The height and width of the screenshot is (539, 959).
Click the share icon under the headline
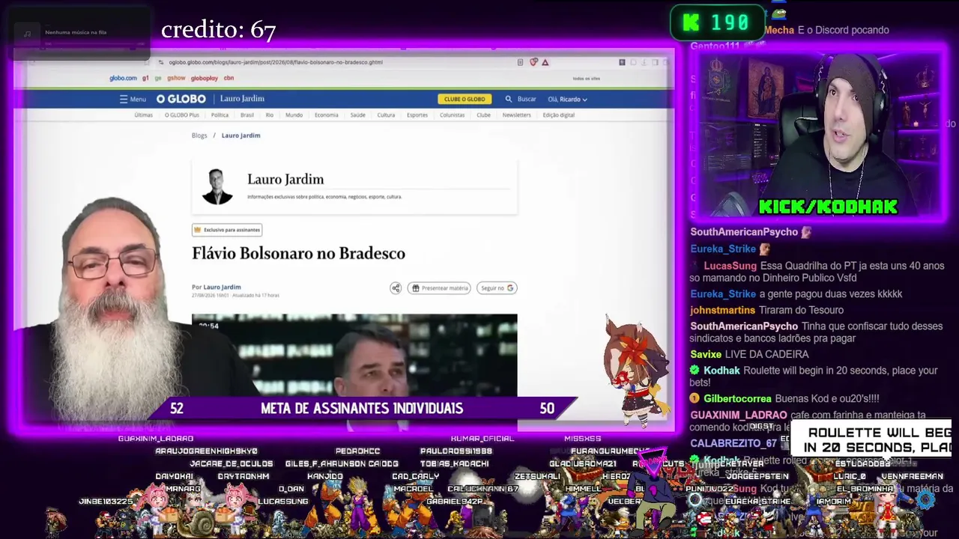coord(396,288)
